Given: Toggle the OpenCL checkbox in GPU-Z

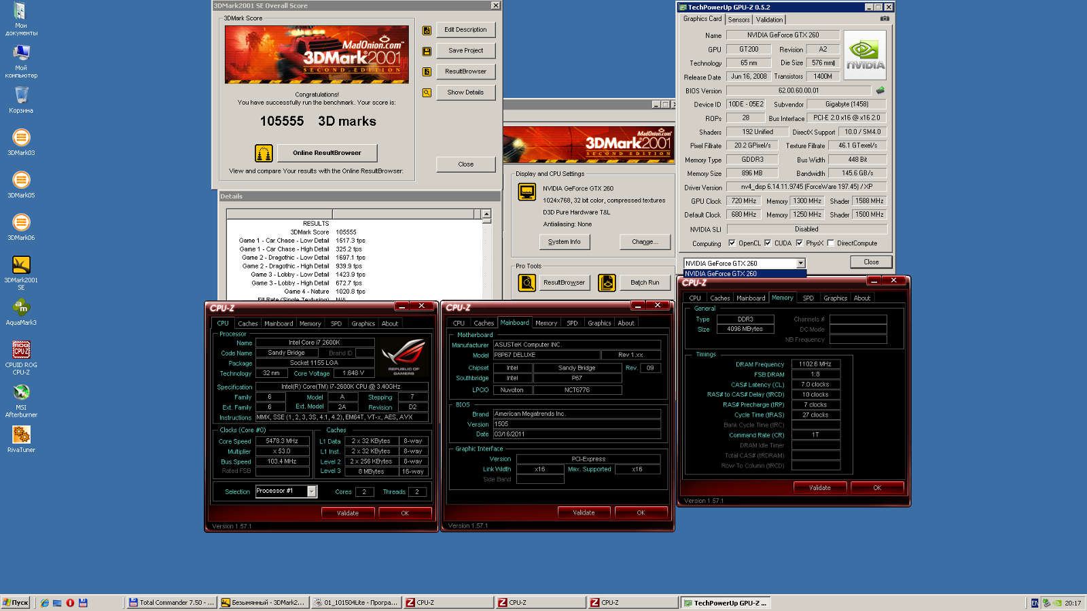Looking at the screenshot, I should [732, 243].
